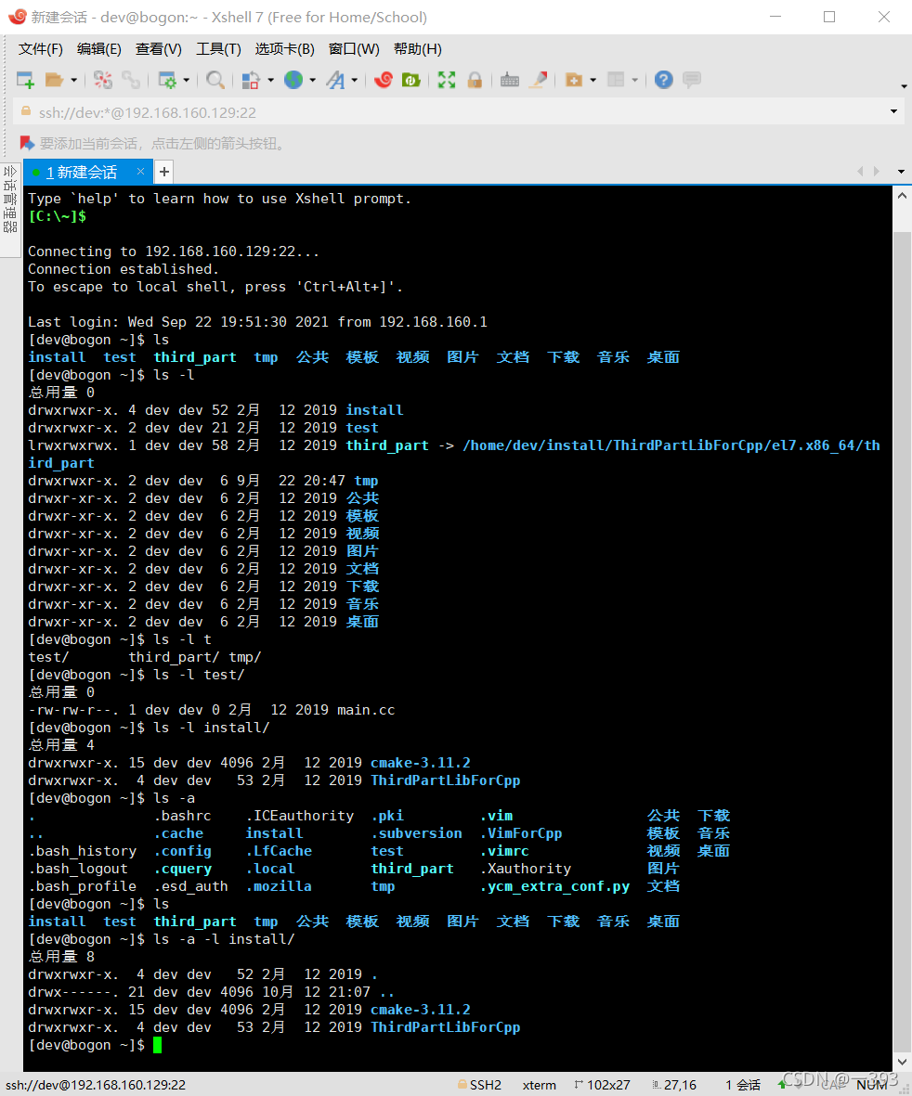Click the folder-plus icon in toolbar
Viewport: 912px width, 1096px height.
(574, 80)
